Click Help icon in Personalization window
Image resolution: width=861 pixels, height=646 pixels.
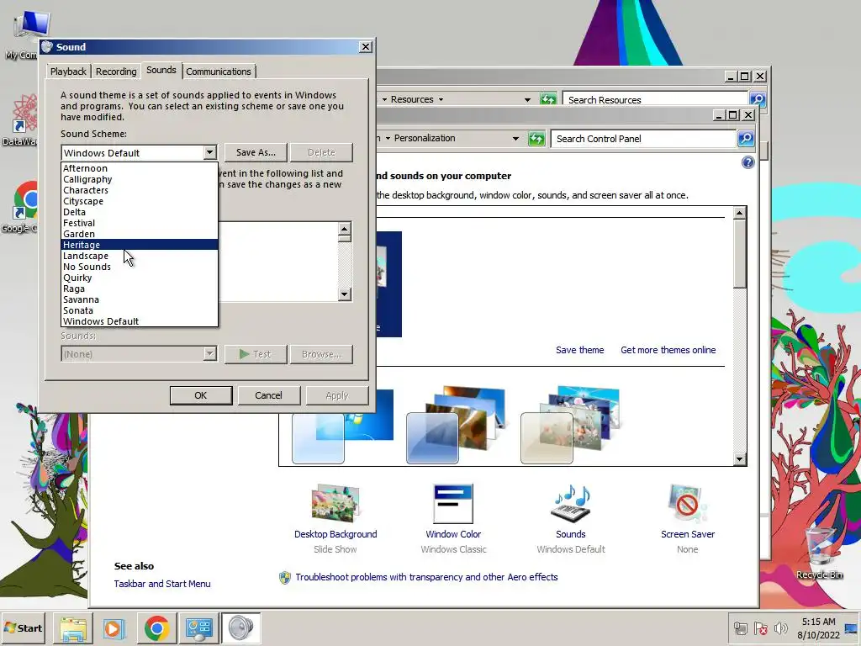coord(747,162)
